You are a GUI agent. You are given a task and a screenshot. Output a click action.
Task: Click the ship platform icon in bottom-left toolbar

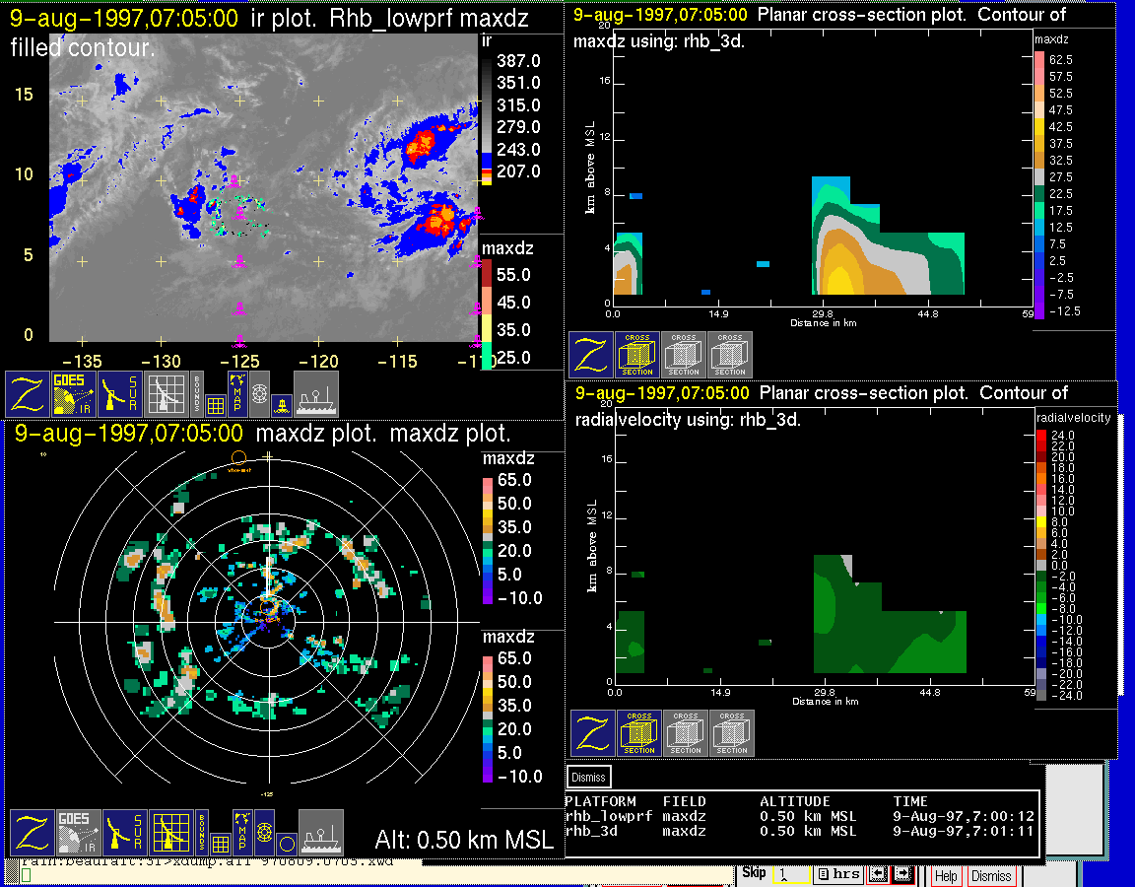[321, 833]
